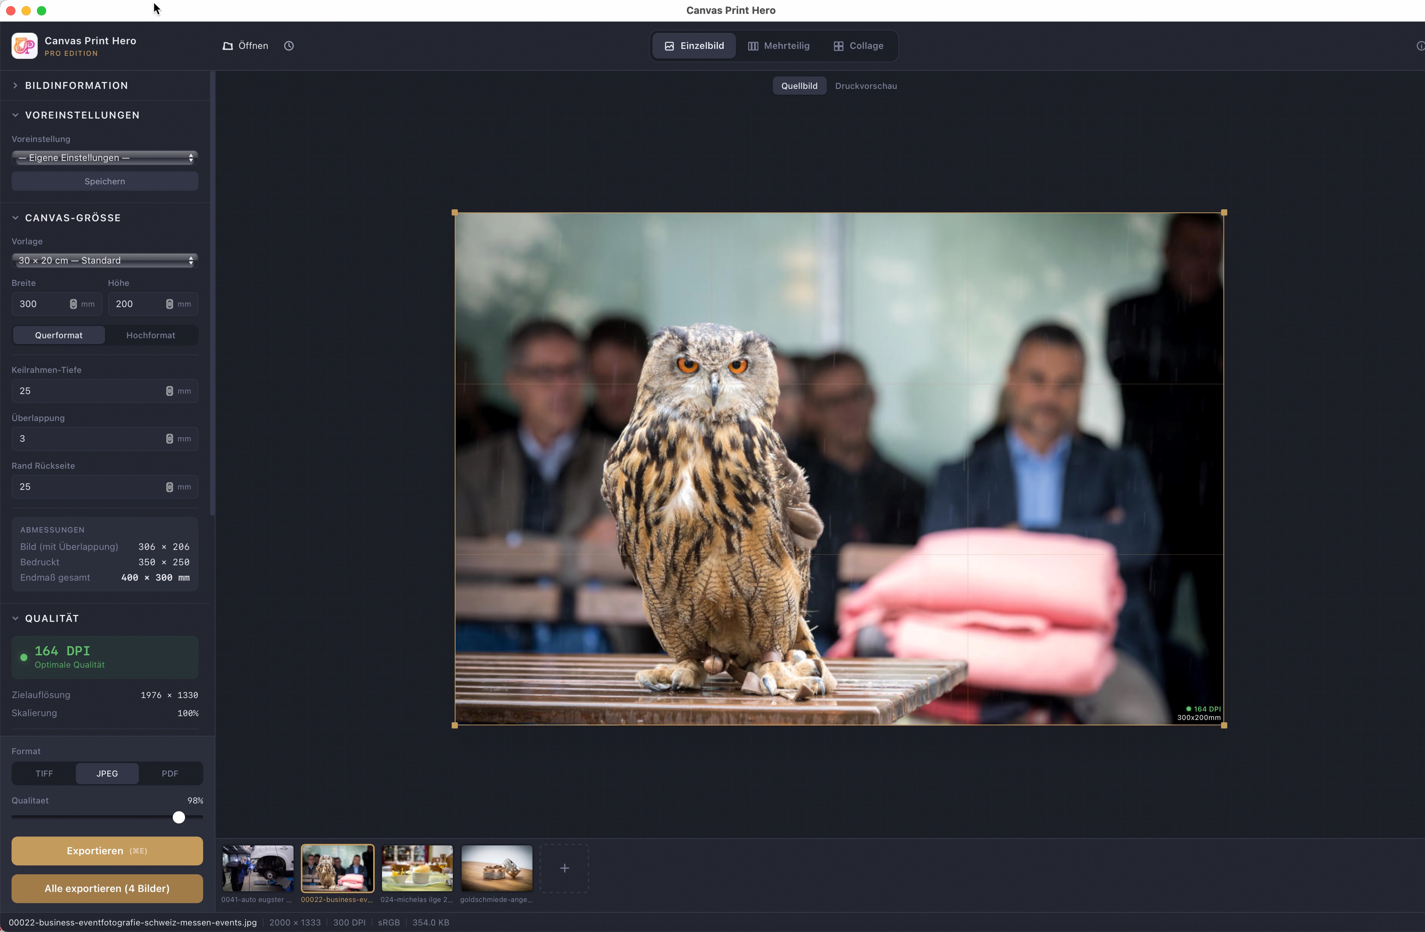Click the Exportieren button
The width and height of the screenshot is (1425, 932).
point(107,850)
